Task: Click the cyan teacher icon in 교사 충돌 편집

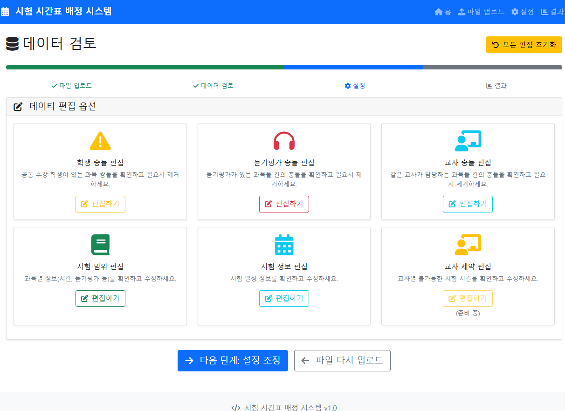Action: [x=468, y=141]
